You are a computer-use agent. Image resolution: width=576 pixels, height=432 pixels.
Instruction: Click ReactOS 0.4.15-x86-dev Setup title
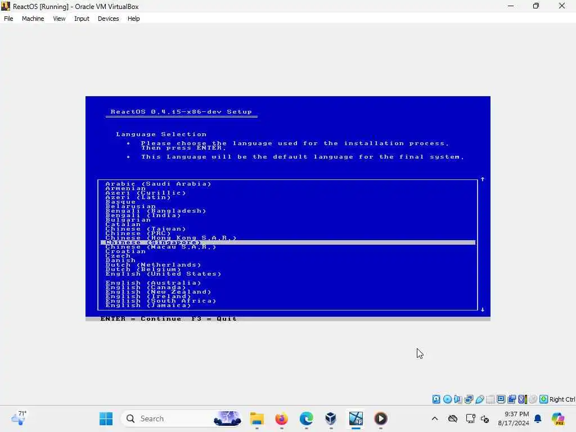coord(182,112)
